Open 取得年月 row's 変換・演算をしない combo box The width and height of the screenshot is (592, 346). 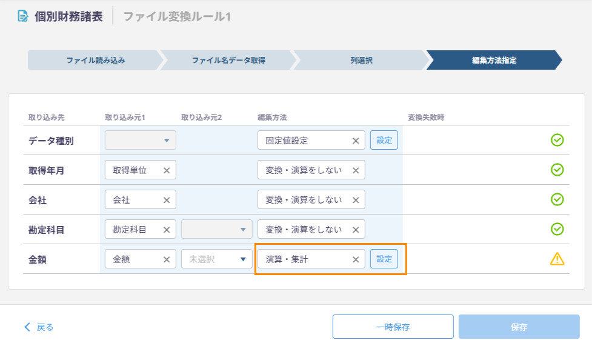[x=311, y=170]
